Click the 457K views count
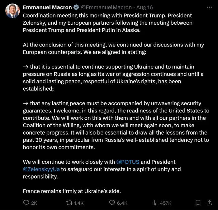This screenshot has width=218, height=210. click(166, 203)
